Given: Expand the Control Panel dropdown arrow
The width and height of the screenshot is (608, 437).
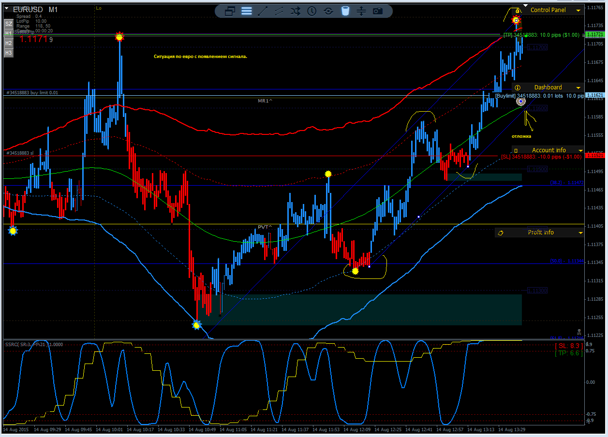Looking at the screenshot, I should [x=578, y=10].
